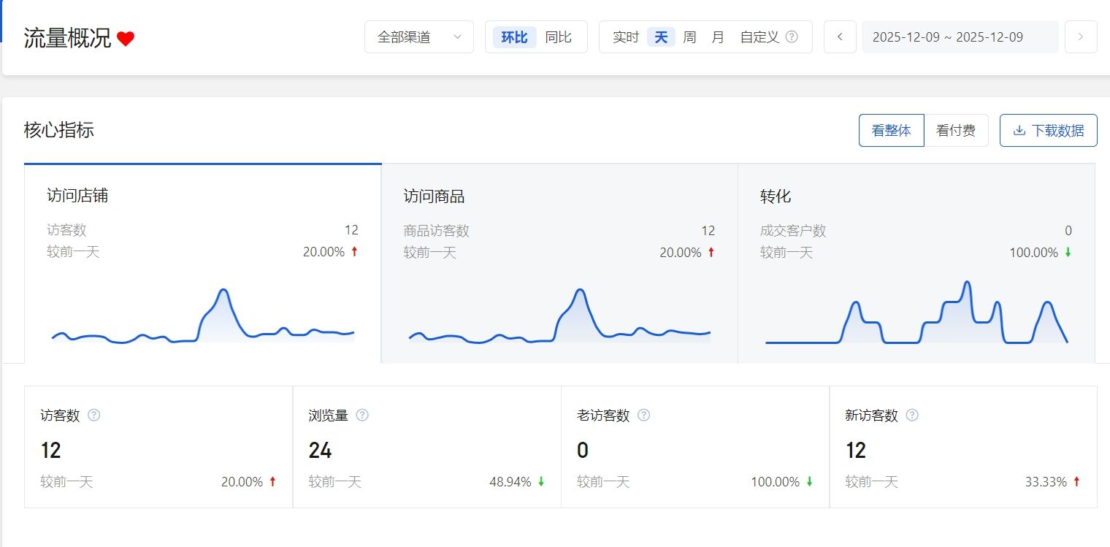
Task: Click help icon beside 浏览量 metric
Action: tap(362, 415)
